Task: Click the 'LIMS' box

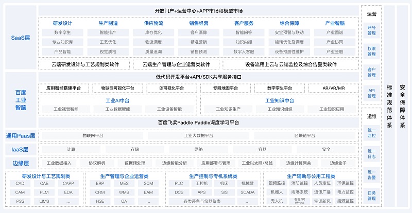Action: pos(44,201)
